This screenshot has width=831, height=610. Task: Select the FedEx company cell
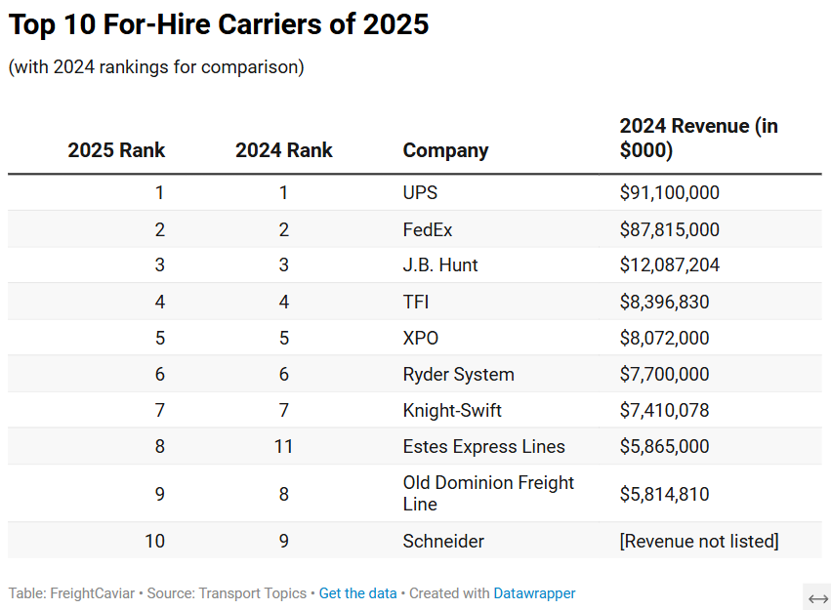(x=428, y=229)
